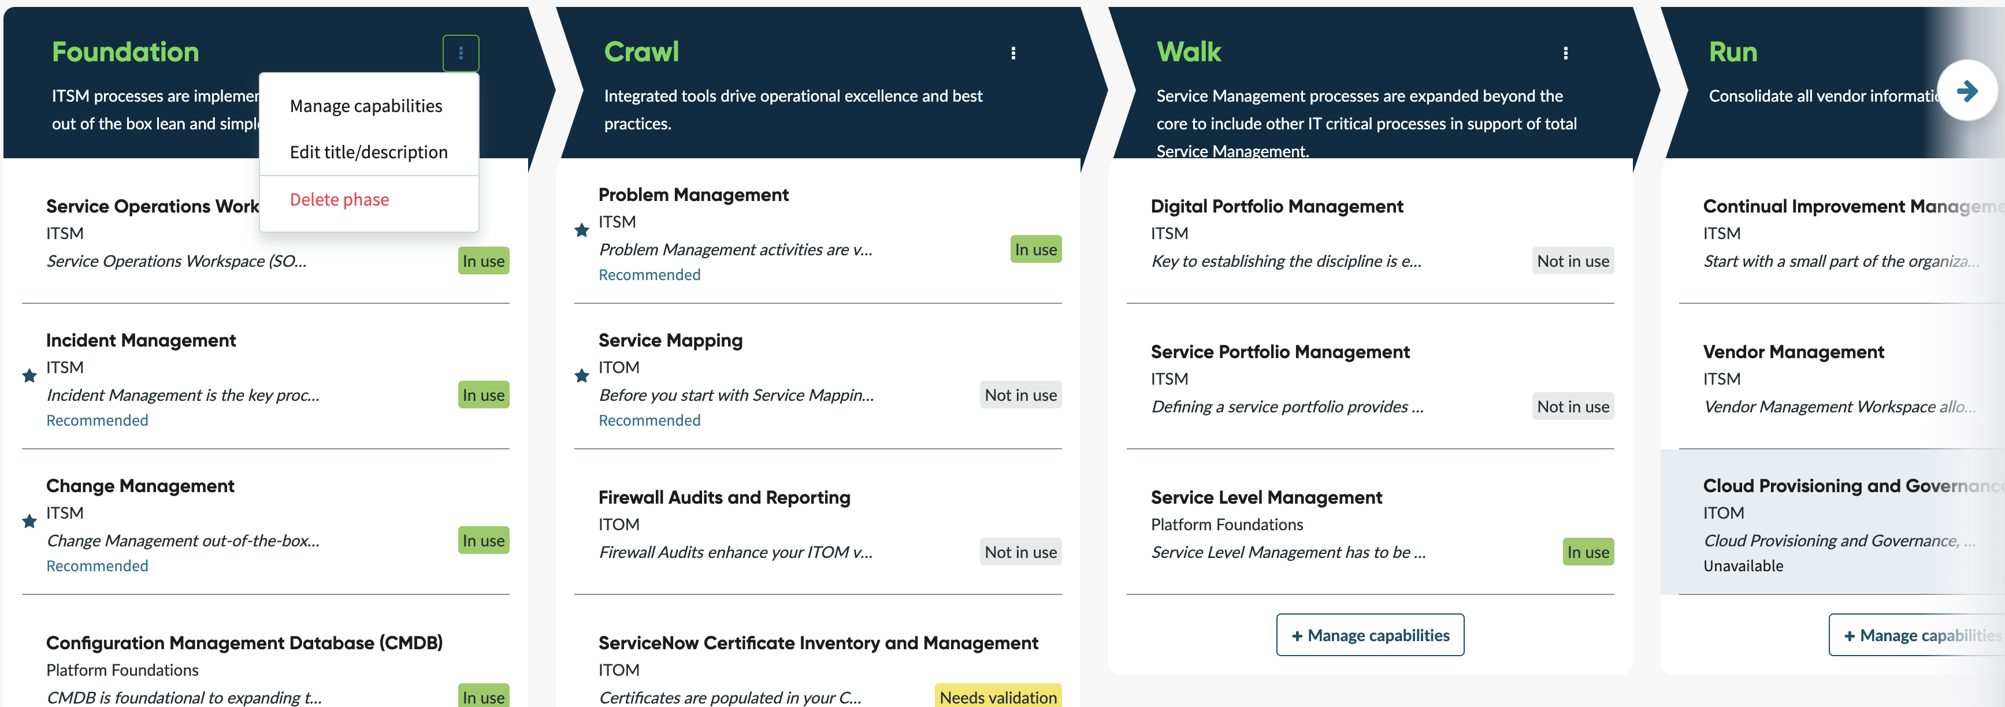Open the Vendor Management capability
Viewport: 2005px width, 707px height.
[1794, 352]
